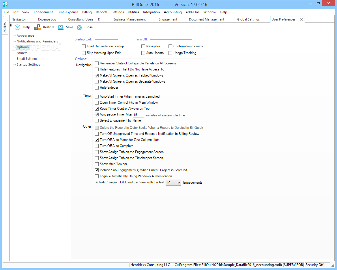This screenshot has width=337, height=270.
Task: Click the Save disk icon
Action: tap(61, 27)
